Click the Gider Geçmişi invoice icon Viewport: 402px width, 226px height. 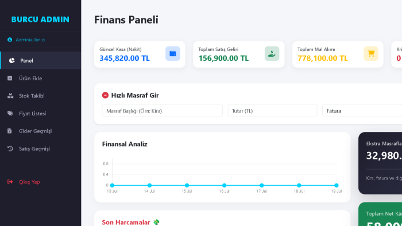[x=10, y=131]
